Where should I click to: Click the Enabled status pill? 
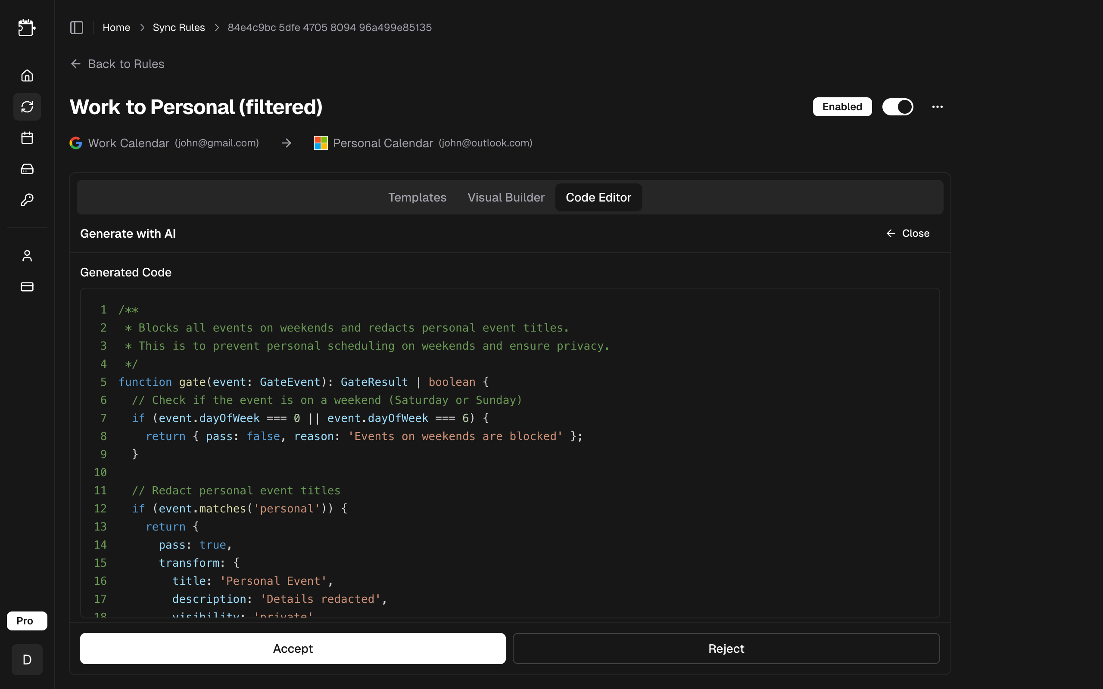click(841, 107)
